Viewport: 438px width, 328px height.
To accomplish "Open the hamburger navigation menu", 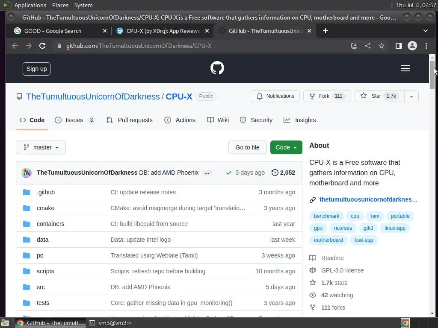I will 405,69.
